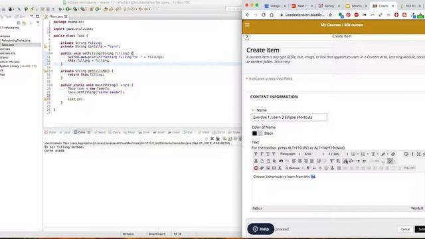Run the program with Eclipse's green Run button
Screen dimensions: 425x239
(68, 9)
